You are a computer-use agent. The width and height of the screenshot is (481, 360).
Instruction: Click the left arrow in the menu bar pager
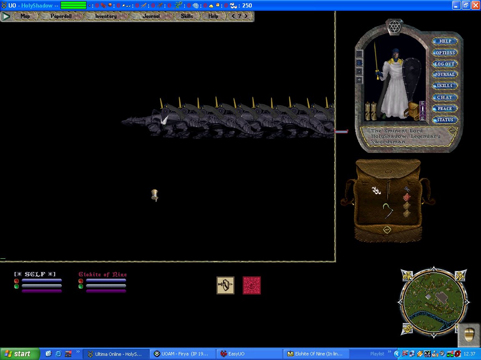tap(233, 16)
